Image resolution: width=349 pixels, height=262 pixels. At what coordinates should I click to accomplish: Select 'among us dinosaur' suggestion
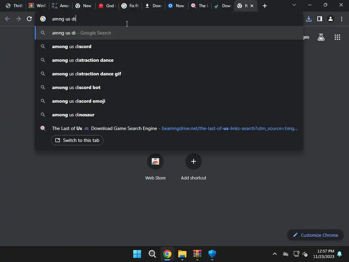click(x=169, y=115)
